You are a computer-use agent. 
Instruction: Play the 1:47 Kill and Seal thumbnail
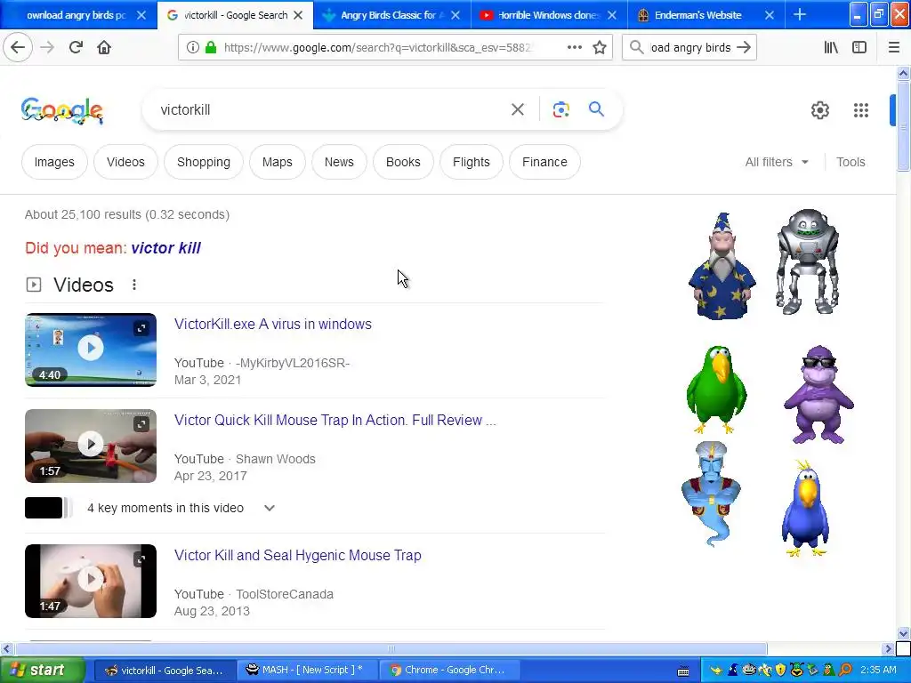91,581
